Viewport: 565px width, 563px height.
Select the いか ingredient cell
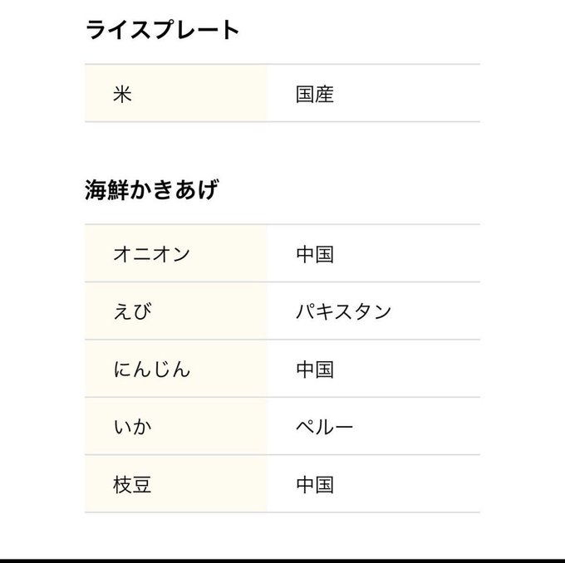point(133,427)
